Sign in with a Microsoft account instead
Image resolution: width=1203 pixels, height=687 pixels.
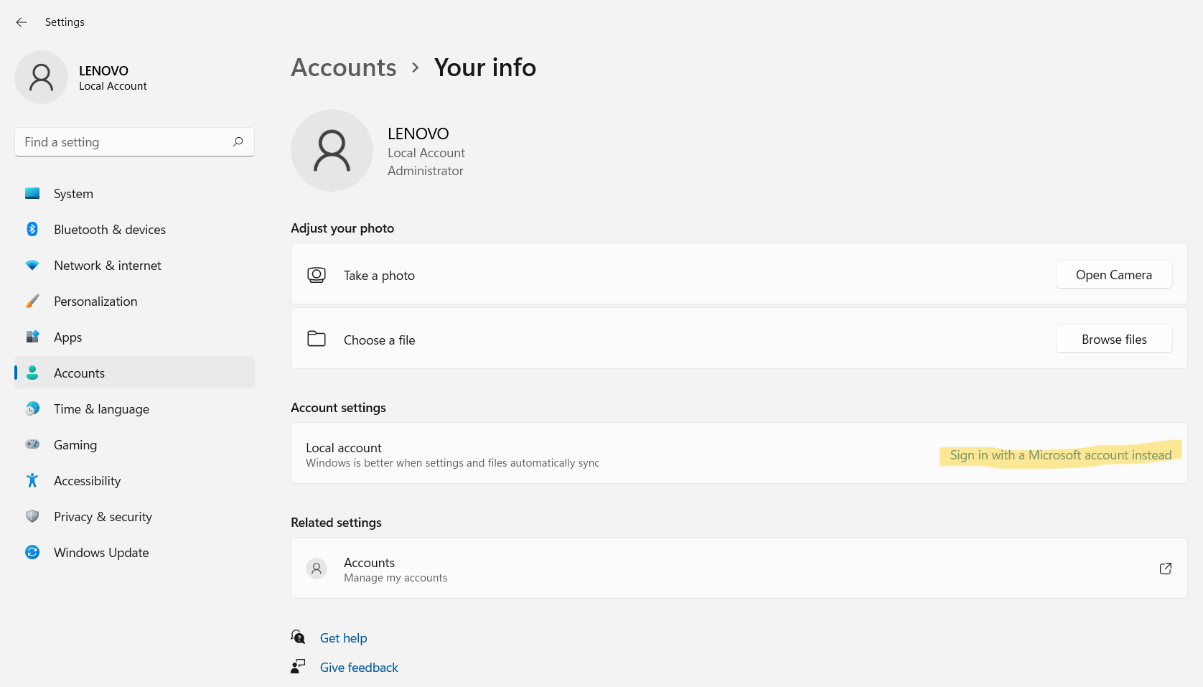coord(1060,455)
